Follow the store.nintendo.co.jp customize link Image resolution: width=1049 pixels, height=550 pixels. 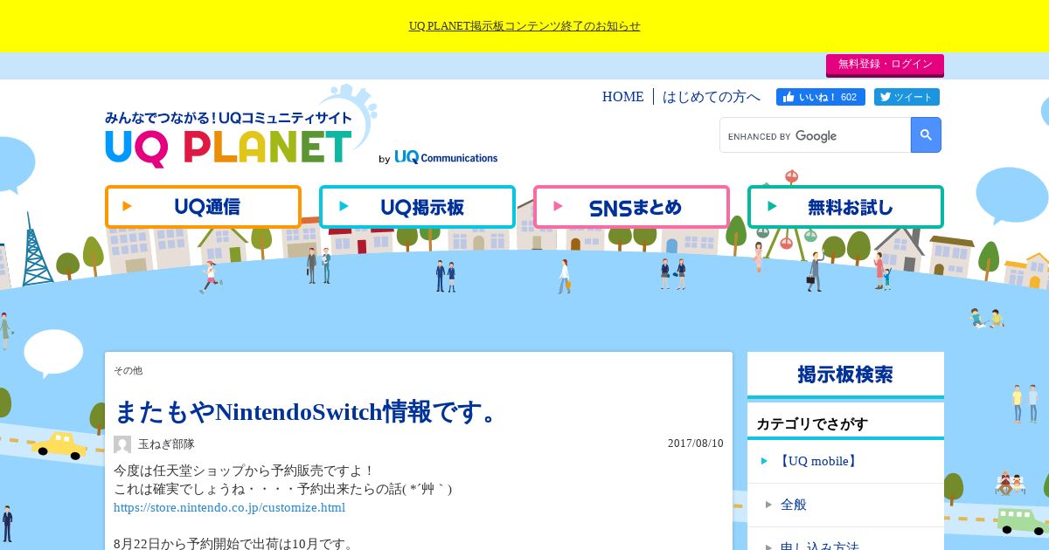click(x=229, y=508)
